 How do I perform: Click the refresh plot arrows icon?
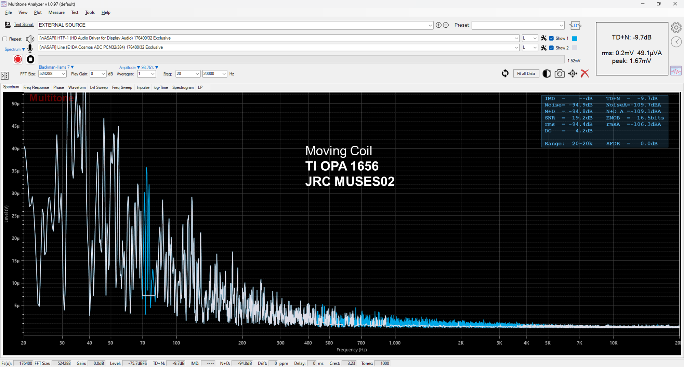[505, 73]
